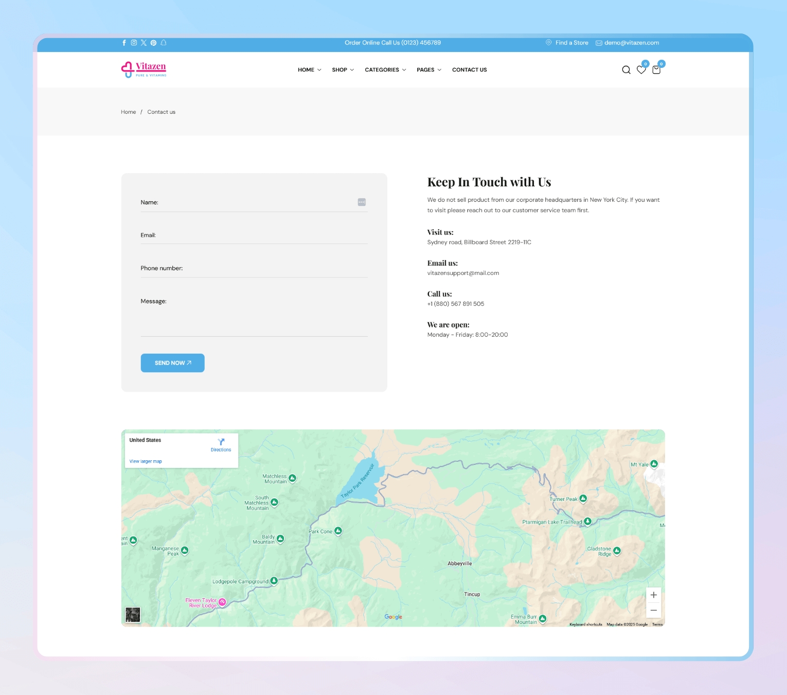Click the Gladstone Ridge map marker

pos(617,551)
